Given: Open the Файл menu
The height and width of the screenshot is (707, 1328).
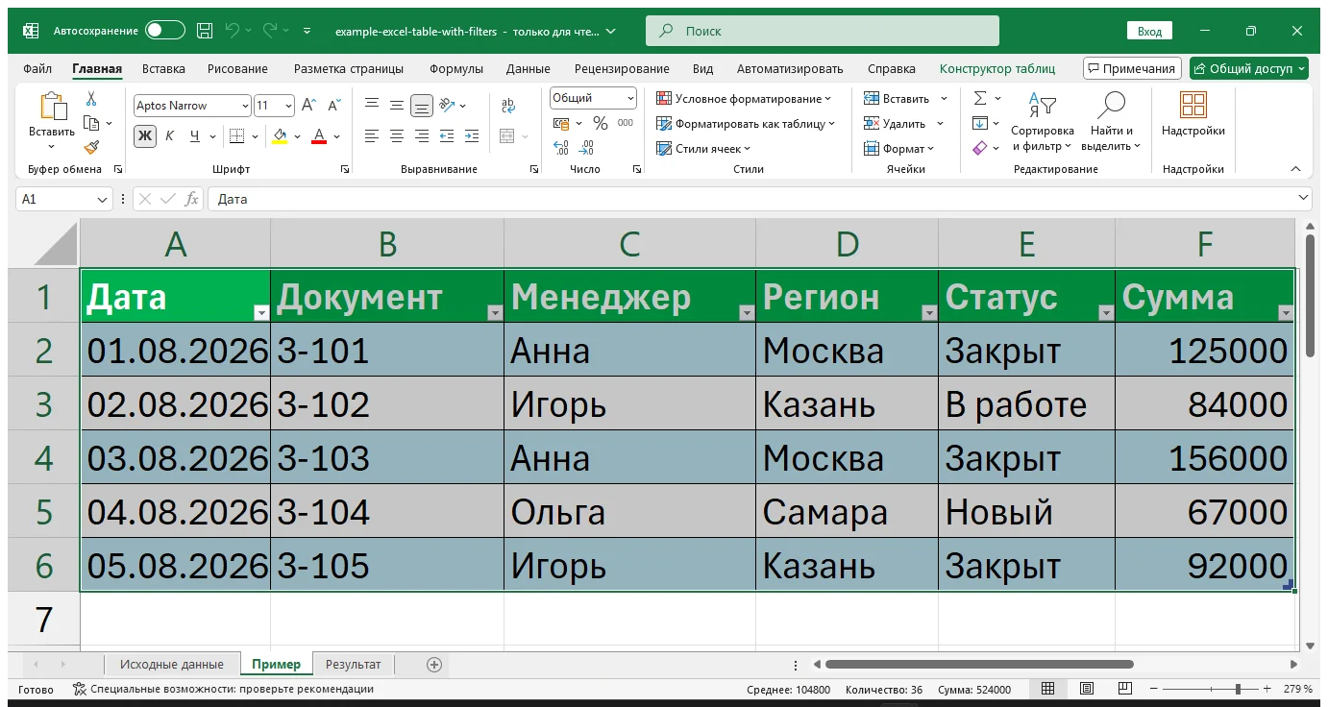Looking at the screenshot, I should 37,69.
